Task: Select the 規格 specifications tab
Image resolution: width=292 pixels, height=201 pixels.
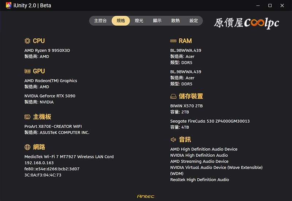Action: [121, 21]
